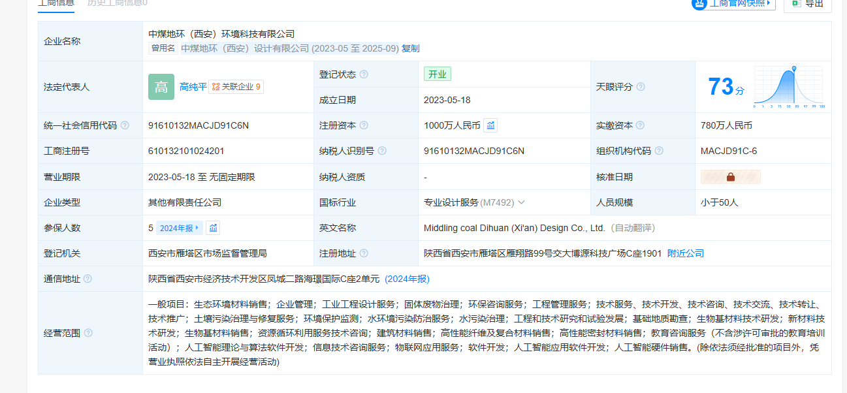Click the help icon next to 纳税人识别号
The image size is (847, 393).
click(382, 151)
